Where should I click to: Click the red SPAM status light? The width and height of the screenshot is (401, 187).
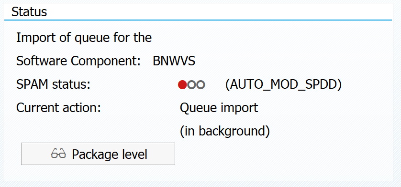[x=182, y=85]
